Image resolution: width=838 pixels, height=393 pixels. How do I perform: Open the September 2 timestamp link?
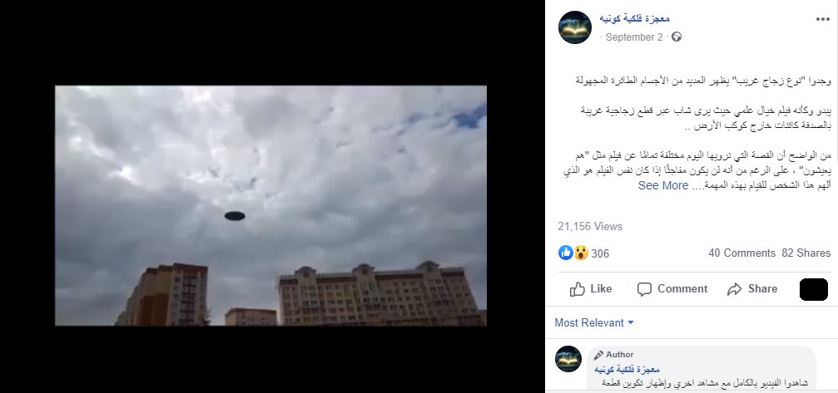[634, 37]
